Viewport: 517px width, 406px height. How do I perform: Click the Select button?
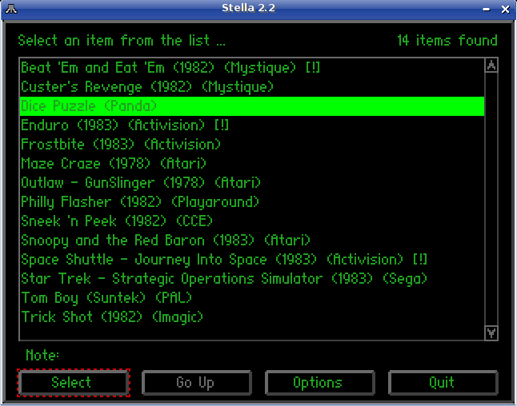(74, 383)
